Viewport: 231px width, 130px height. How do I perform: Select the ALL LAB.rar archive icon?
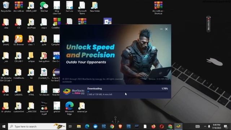pyautogui.click(x=19, y=6)
